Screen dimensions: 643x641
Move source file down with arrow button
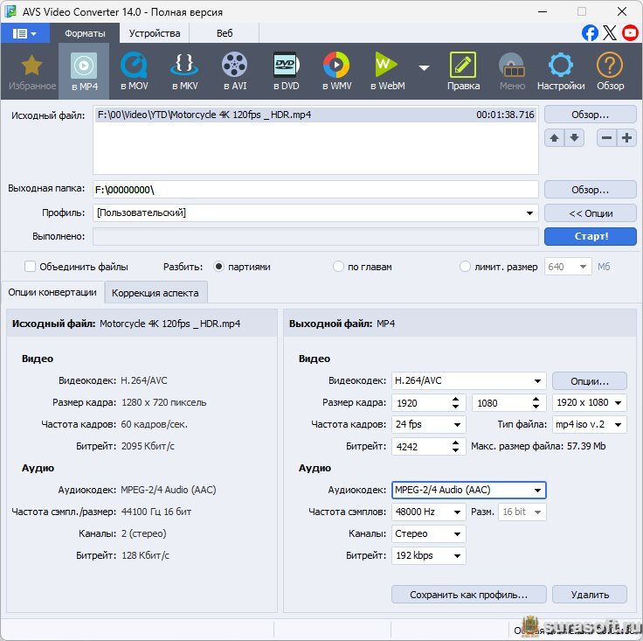[574, 138]
